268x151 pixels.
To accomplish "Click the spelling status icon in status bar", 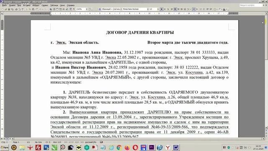I will [101, 142].
